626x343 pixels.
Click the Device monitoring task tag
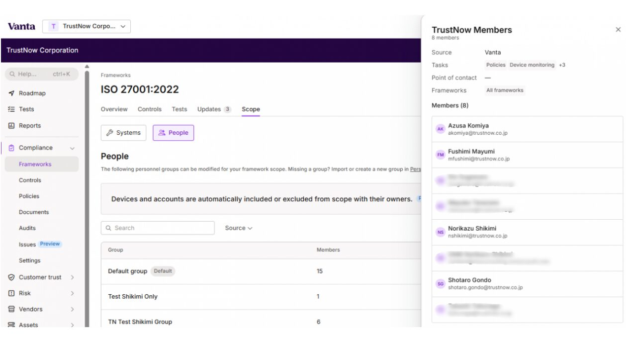point(532,65)
